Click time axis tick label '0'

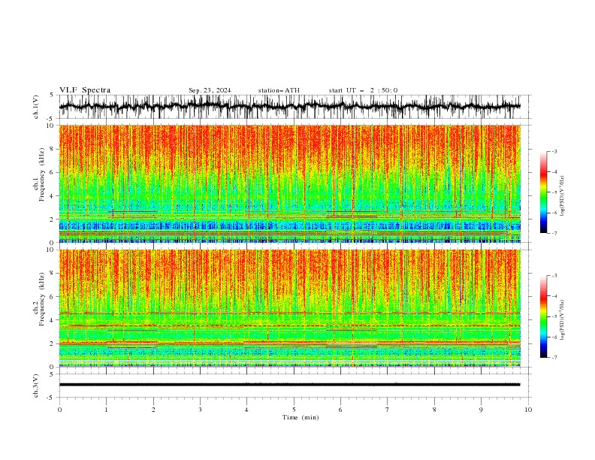pyautogui.click(x=59, y=410)
